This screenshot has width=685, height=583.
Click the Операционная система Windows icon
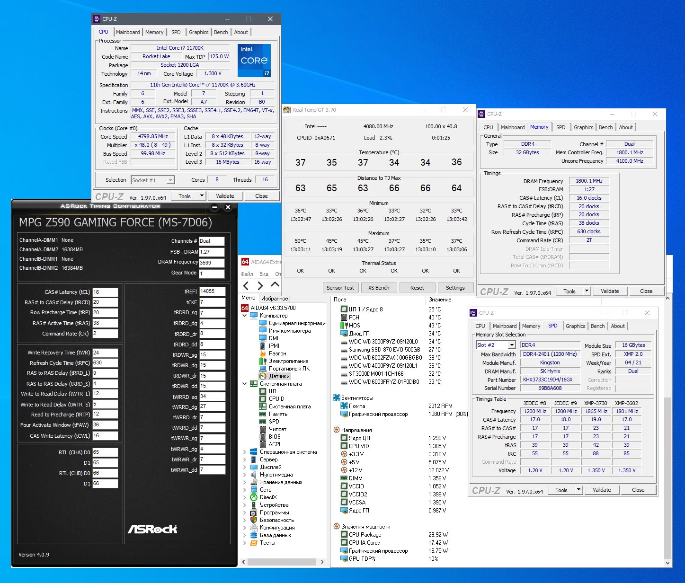pyautogui.click(x=253, y=452)
